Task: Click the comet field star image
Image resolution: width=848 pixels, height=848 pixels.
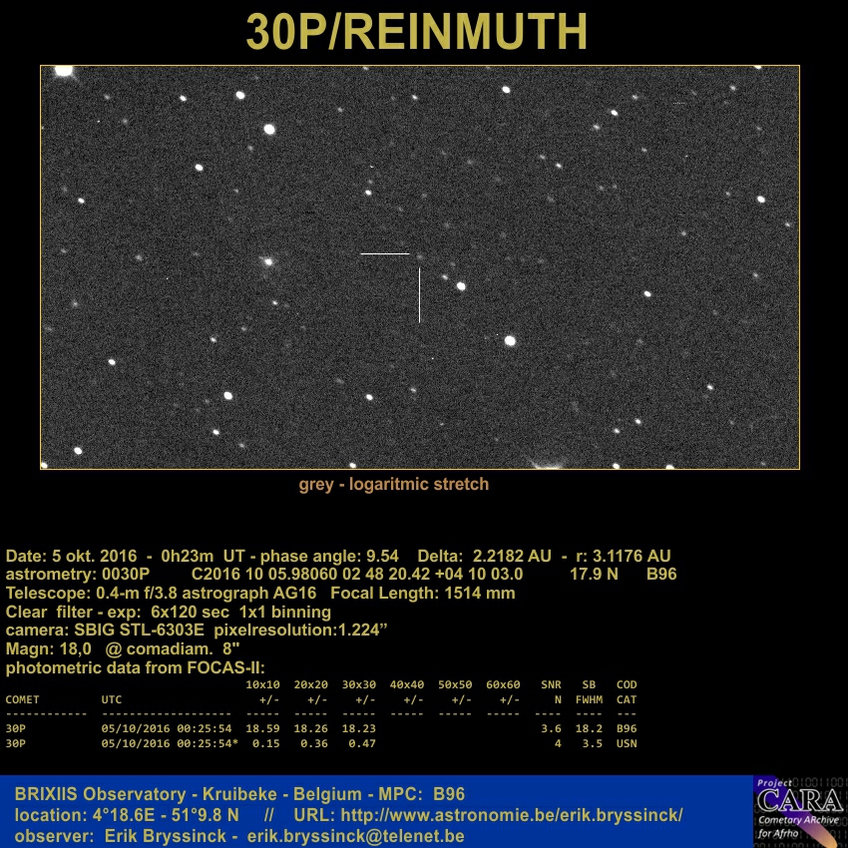Action: coord(420,267)
